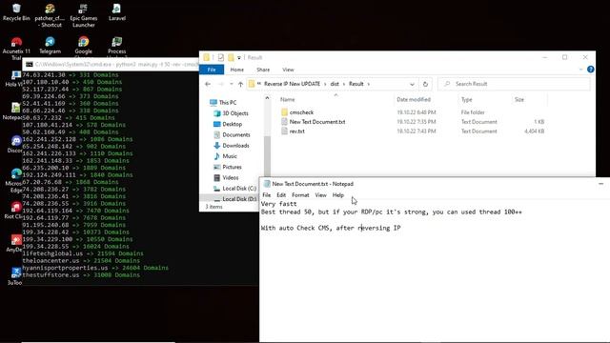The image size is (610, 343).
Task: Select the 'New Text Document.txt' file
Action: 317,122
